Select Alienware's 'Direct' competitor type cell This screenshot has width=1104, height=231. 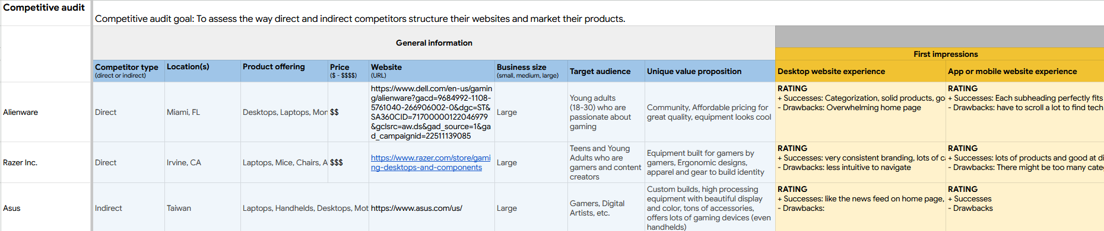(x=129, y=112)
